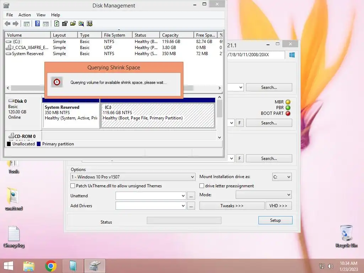Expand the Mode dropdown in WinNTSetup
The image size is (364, 273).
point(264,195)
